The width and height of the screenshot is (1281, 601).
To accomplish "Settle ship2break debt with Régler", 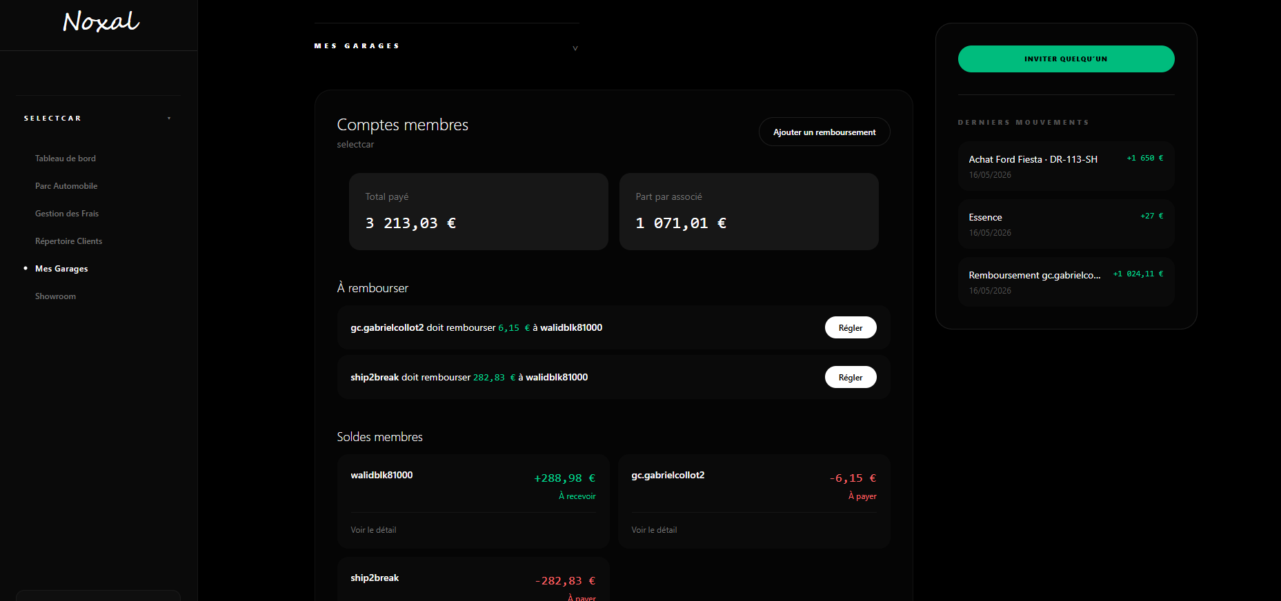I will click(851, 377).
